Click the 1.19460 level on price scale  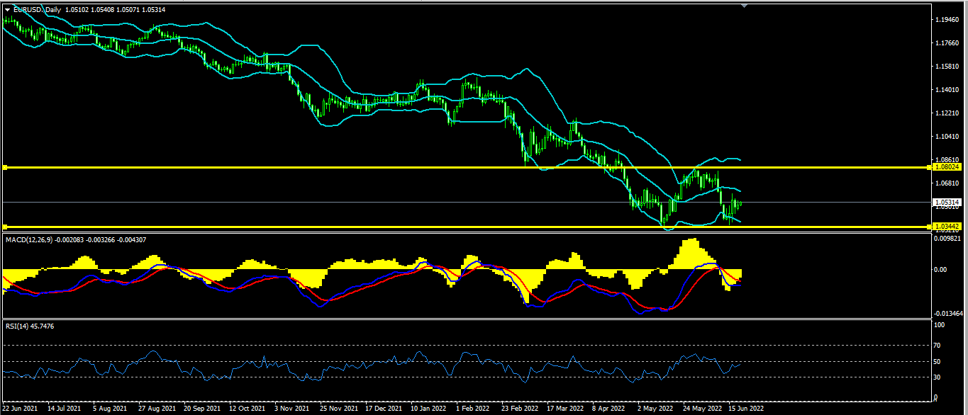(x=947, y=20)
